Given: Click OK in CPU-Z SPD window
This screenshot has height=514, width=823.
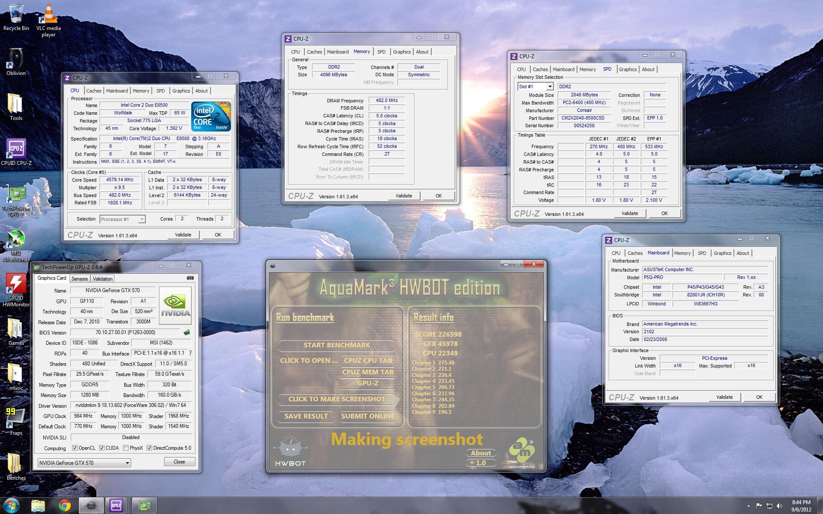Looking at the screenshot, I should (664, 213).
